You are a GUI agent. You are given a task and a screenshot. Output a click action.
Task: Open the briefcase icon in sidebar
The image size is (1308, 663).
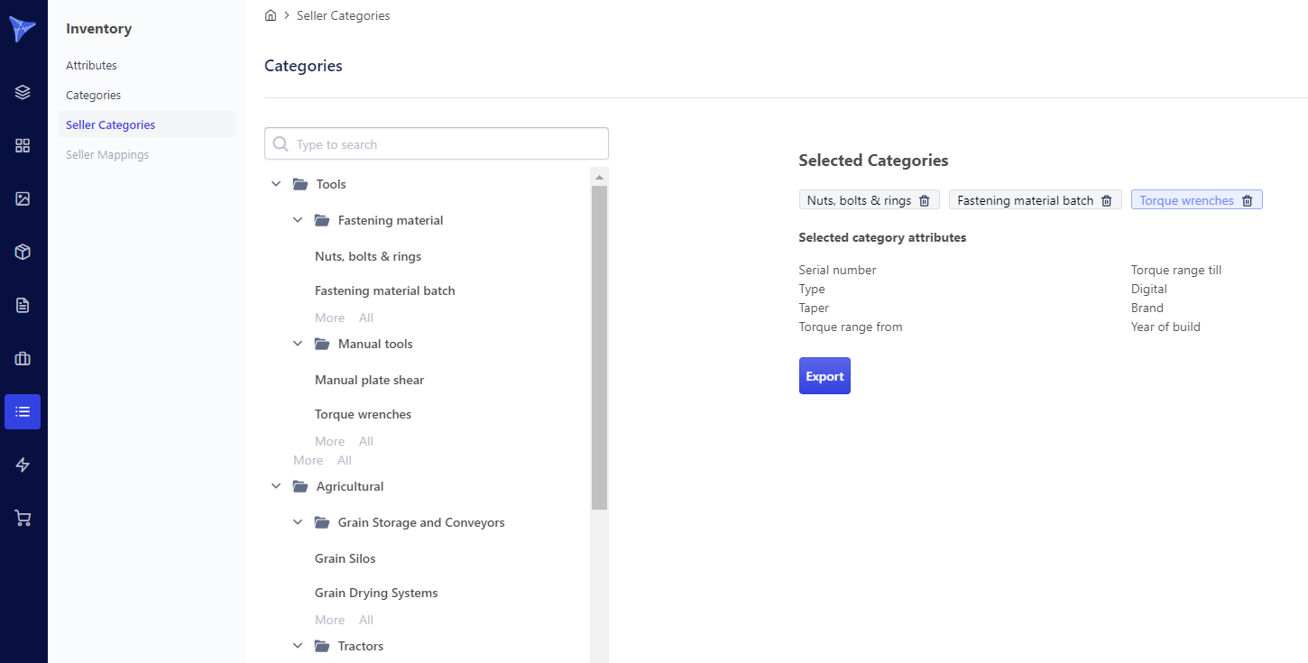[23, 358]
